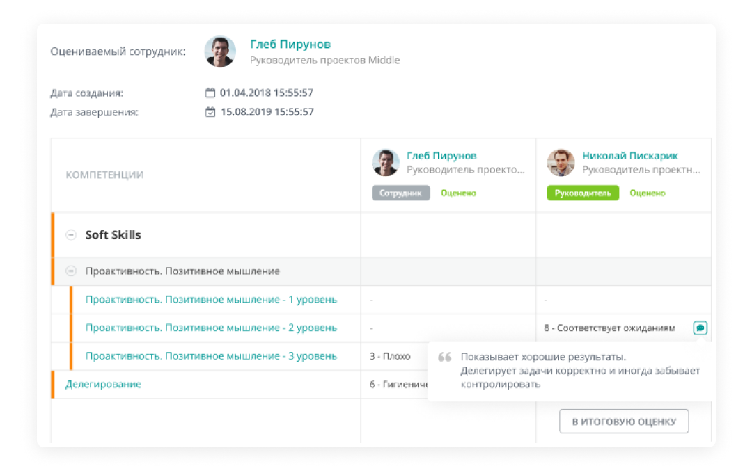
Task: Click calendar icon next to Дата создания
Action: (x=210, y=93)
